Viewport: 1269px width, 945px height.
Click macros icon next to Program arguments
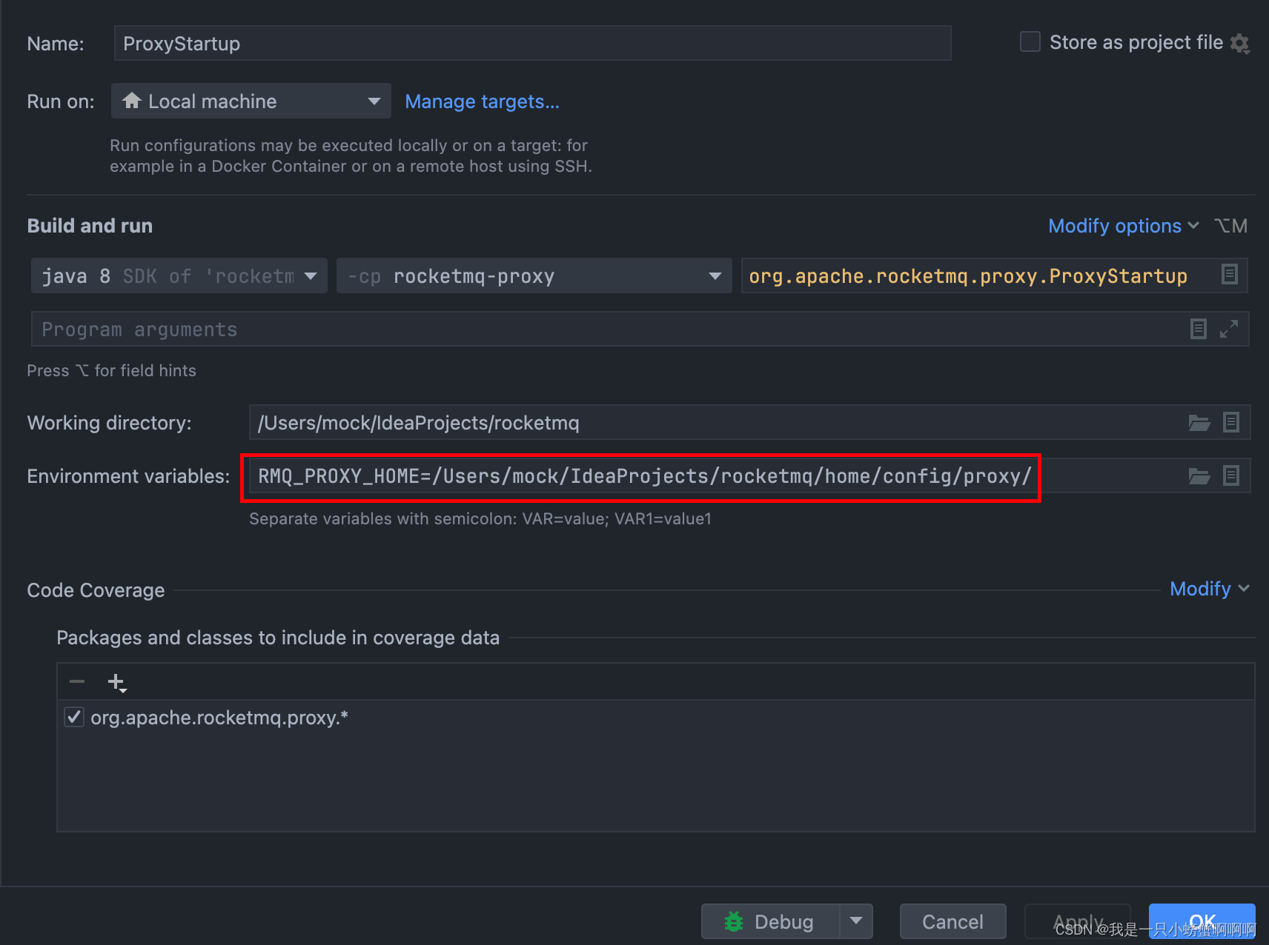[1198, 329]
